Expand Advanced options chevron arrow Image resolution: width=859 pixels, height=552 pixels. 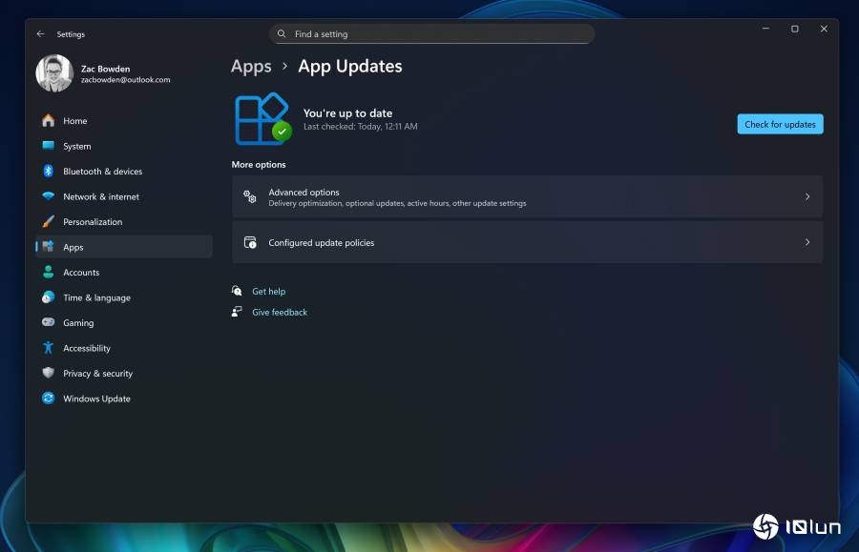point(807,196)
